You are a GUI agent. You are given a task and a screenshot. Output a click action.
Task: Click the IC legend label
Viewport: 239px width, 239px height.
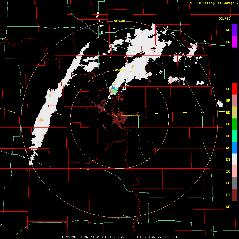[228, 172]
